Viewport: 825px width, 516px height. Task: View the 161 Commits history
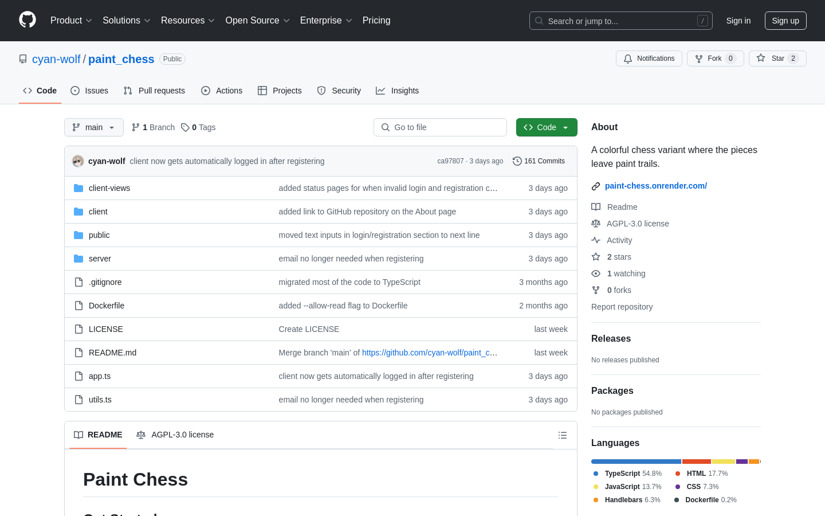click(539, 161)
